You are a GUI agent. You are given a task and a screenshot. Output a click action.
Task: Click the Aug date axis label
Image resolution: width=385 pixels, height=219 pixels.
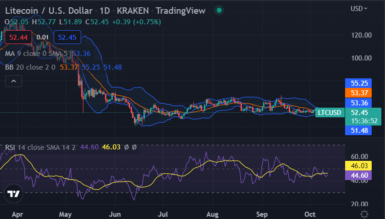pos(212,214)
